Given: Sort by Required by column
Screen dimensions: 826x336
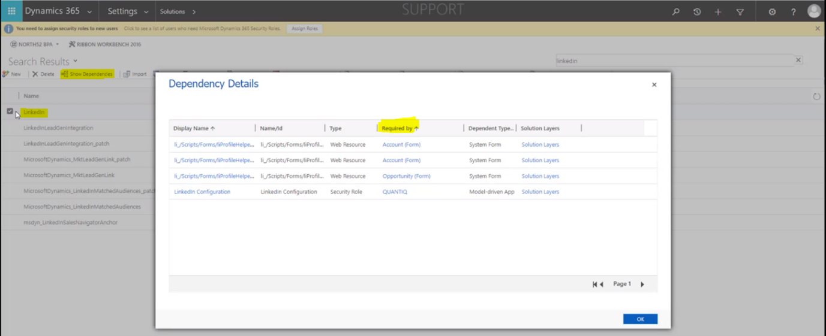Looking at the screenshot, I should 400,128.
